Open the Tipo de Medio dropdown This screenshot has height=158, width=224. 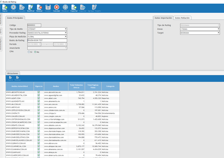point(65,29)
